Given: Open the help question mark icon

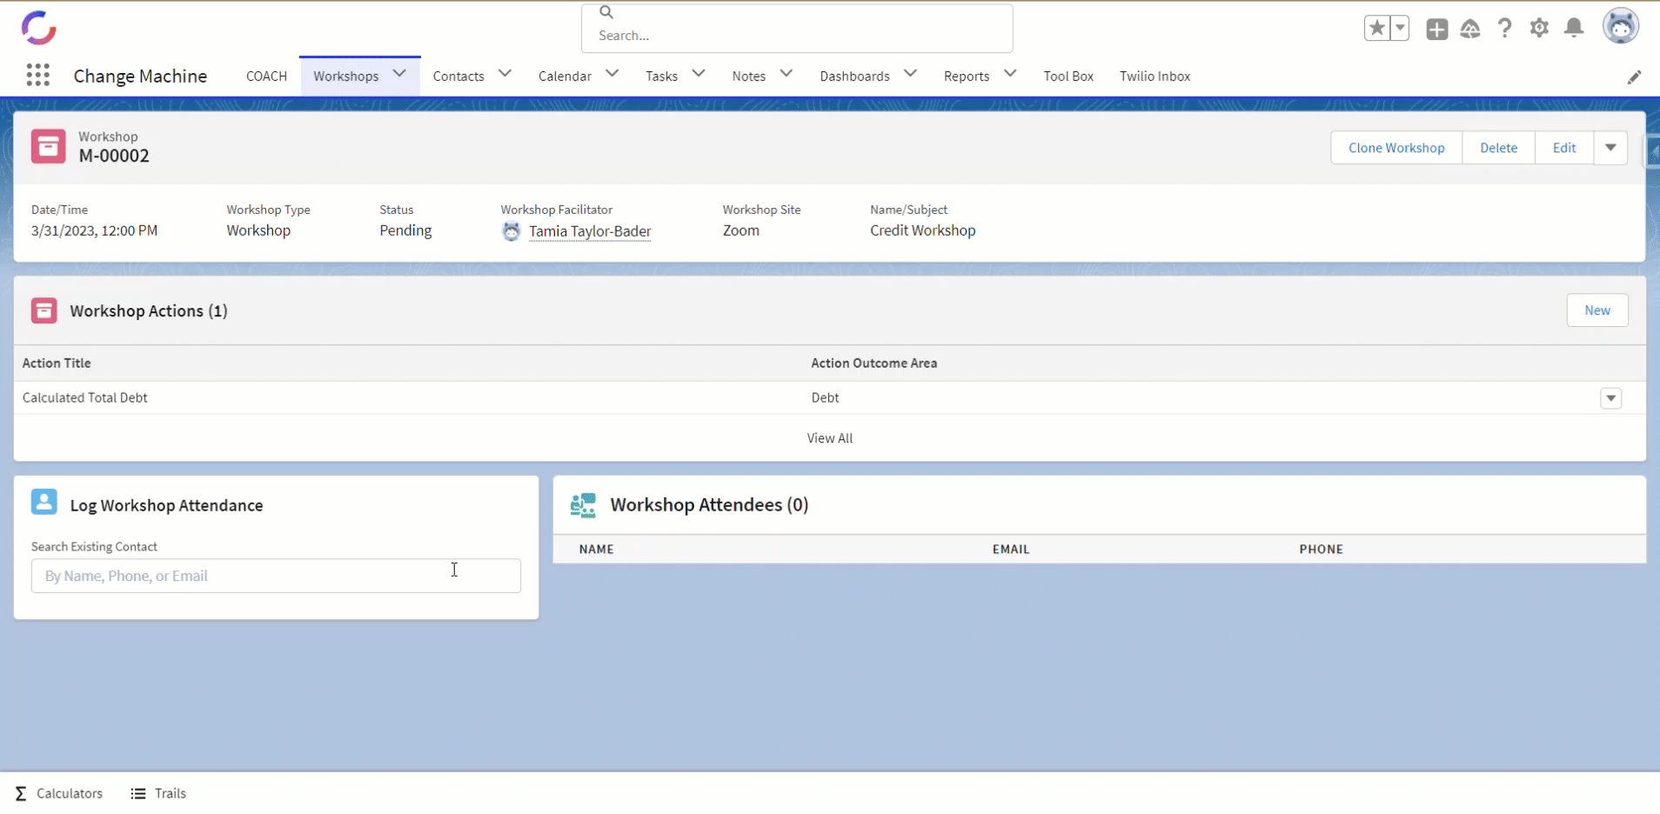Looking at the screenshot, I should [x=1505, y=29].
